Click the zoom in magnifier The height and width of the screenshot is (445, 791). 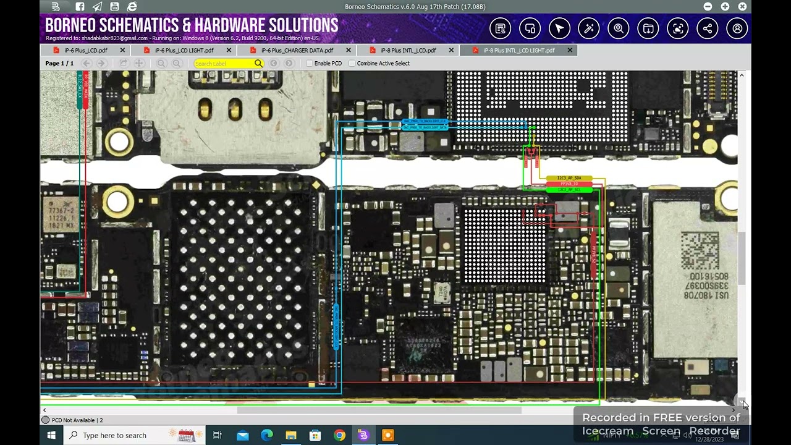pyautogui.click(x=176, y=64)
